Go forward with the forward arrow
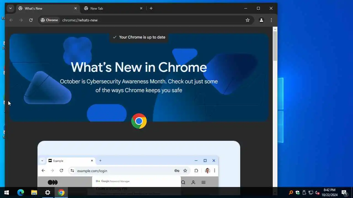The height and width of the screenshot is (198, 353). (x=21, y=20)
